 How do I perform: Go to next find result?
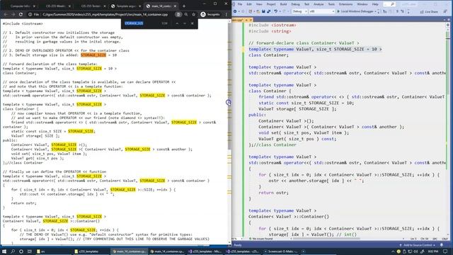185,23
